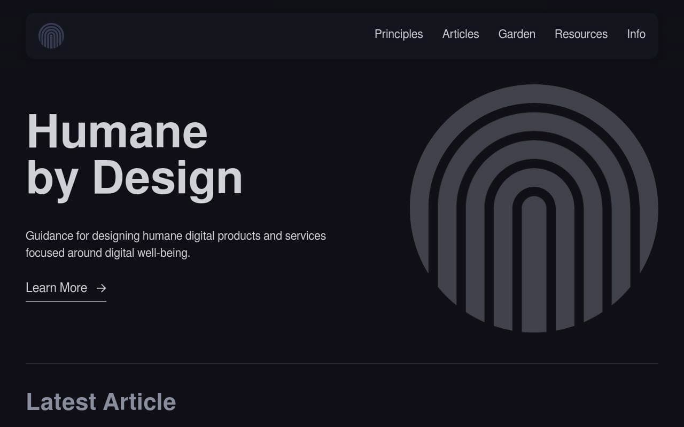Click the arrow icon next to Learn More

tap(101, 288)
